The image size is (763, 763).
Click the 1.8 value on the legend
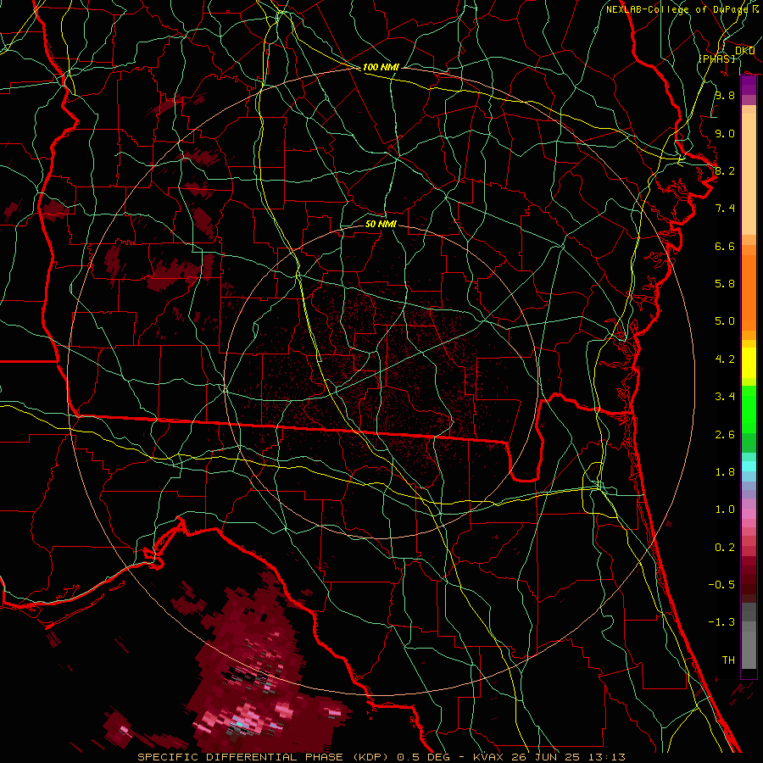(725, 472)
